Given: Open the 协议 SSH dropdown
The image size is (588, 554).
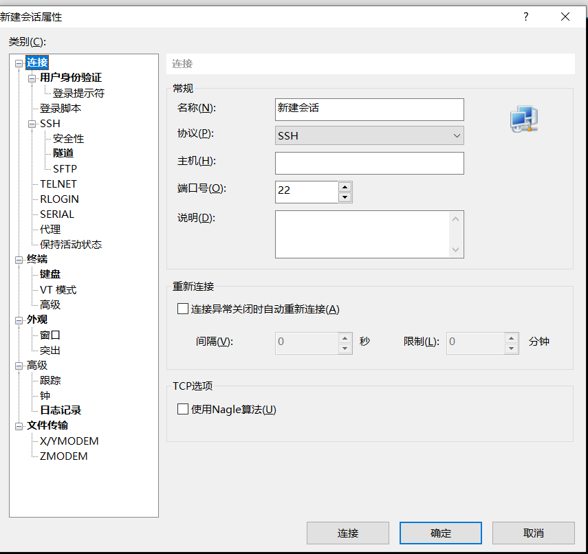Looking at the screenshot, I should (x=369, y=136).
